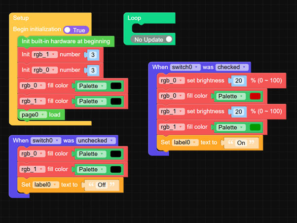Open the green color swatch for rgb_1

pos(255,127)
